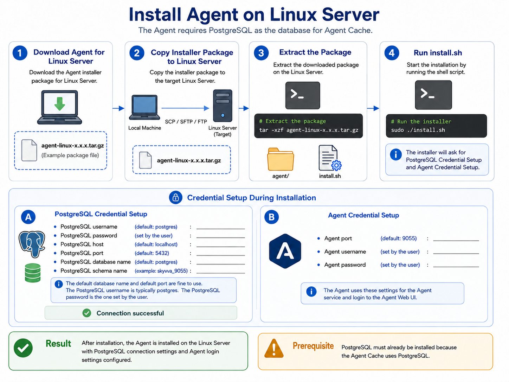
Task: Click the green Result checkmark icon
Action: (x=23, y=348)
